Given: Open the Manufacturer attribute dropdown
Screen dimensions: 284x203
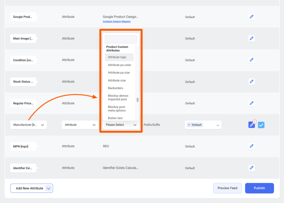Looking at the screenshot, I should 29,125.
